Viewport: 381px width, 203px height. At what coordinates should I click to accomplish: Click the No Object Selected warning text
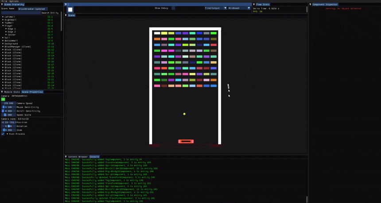tap(343, 8)
